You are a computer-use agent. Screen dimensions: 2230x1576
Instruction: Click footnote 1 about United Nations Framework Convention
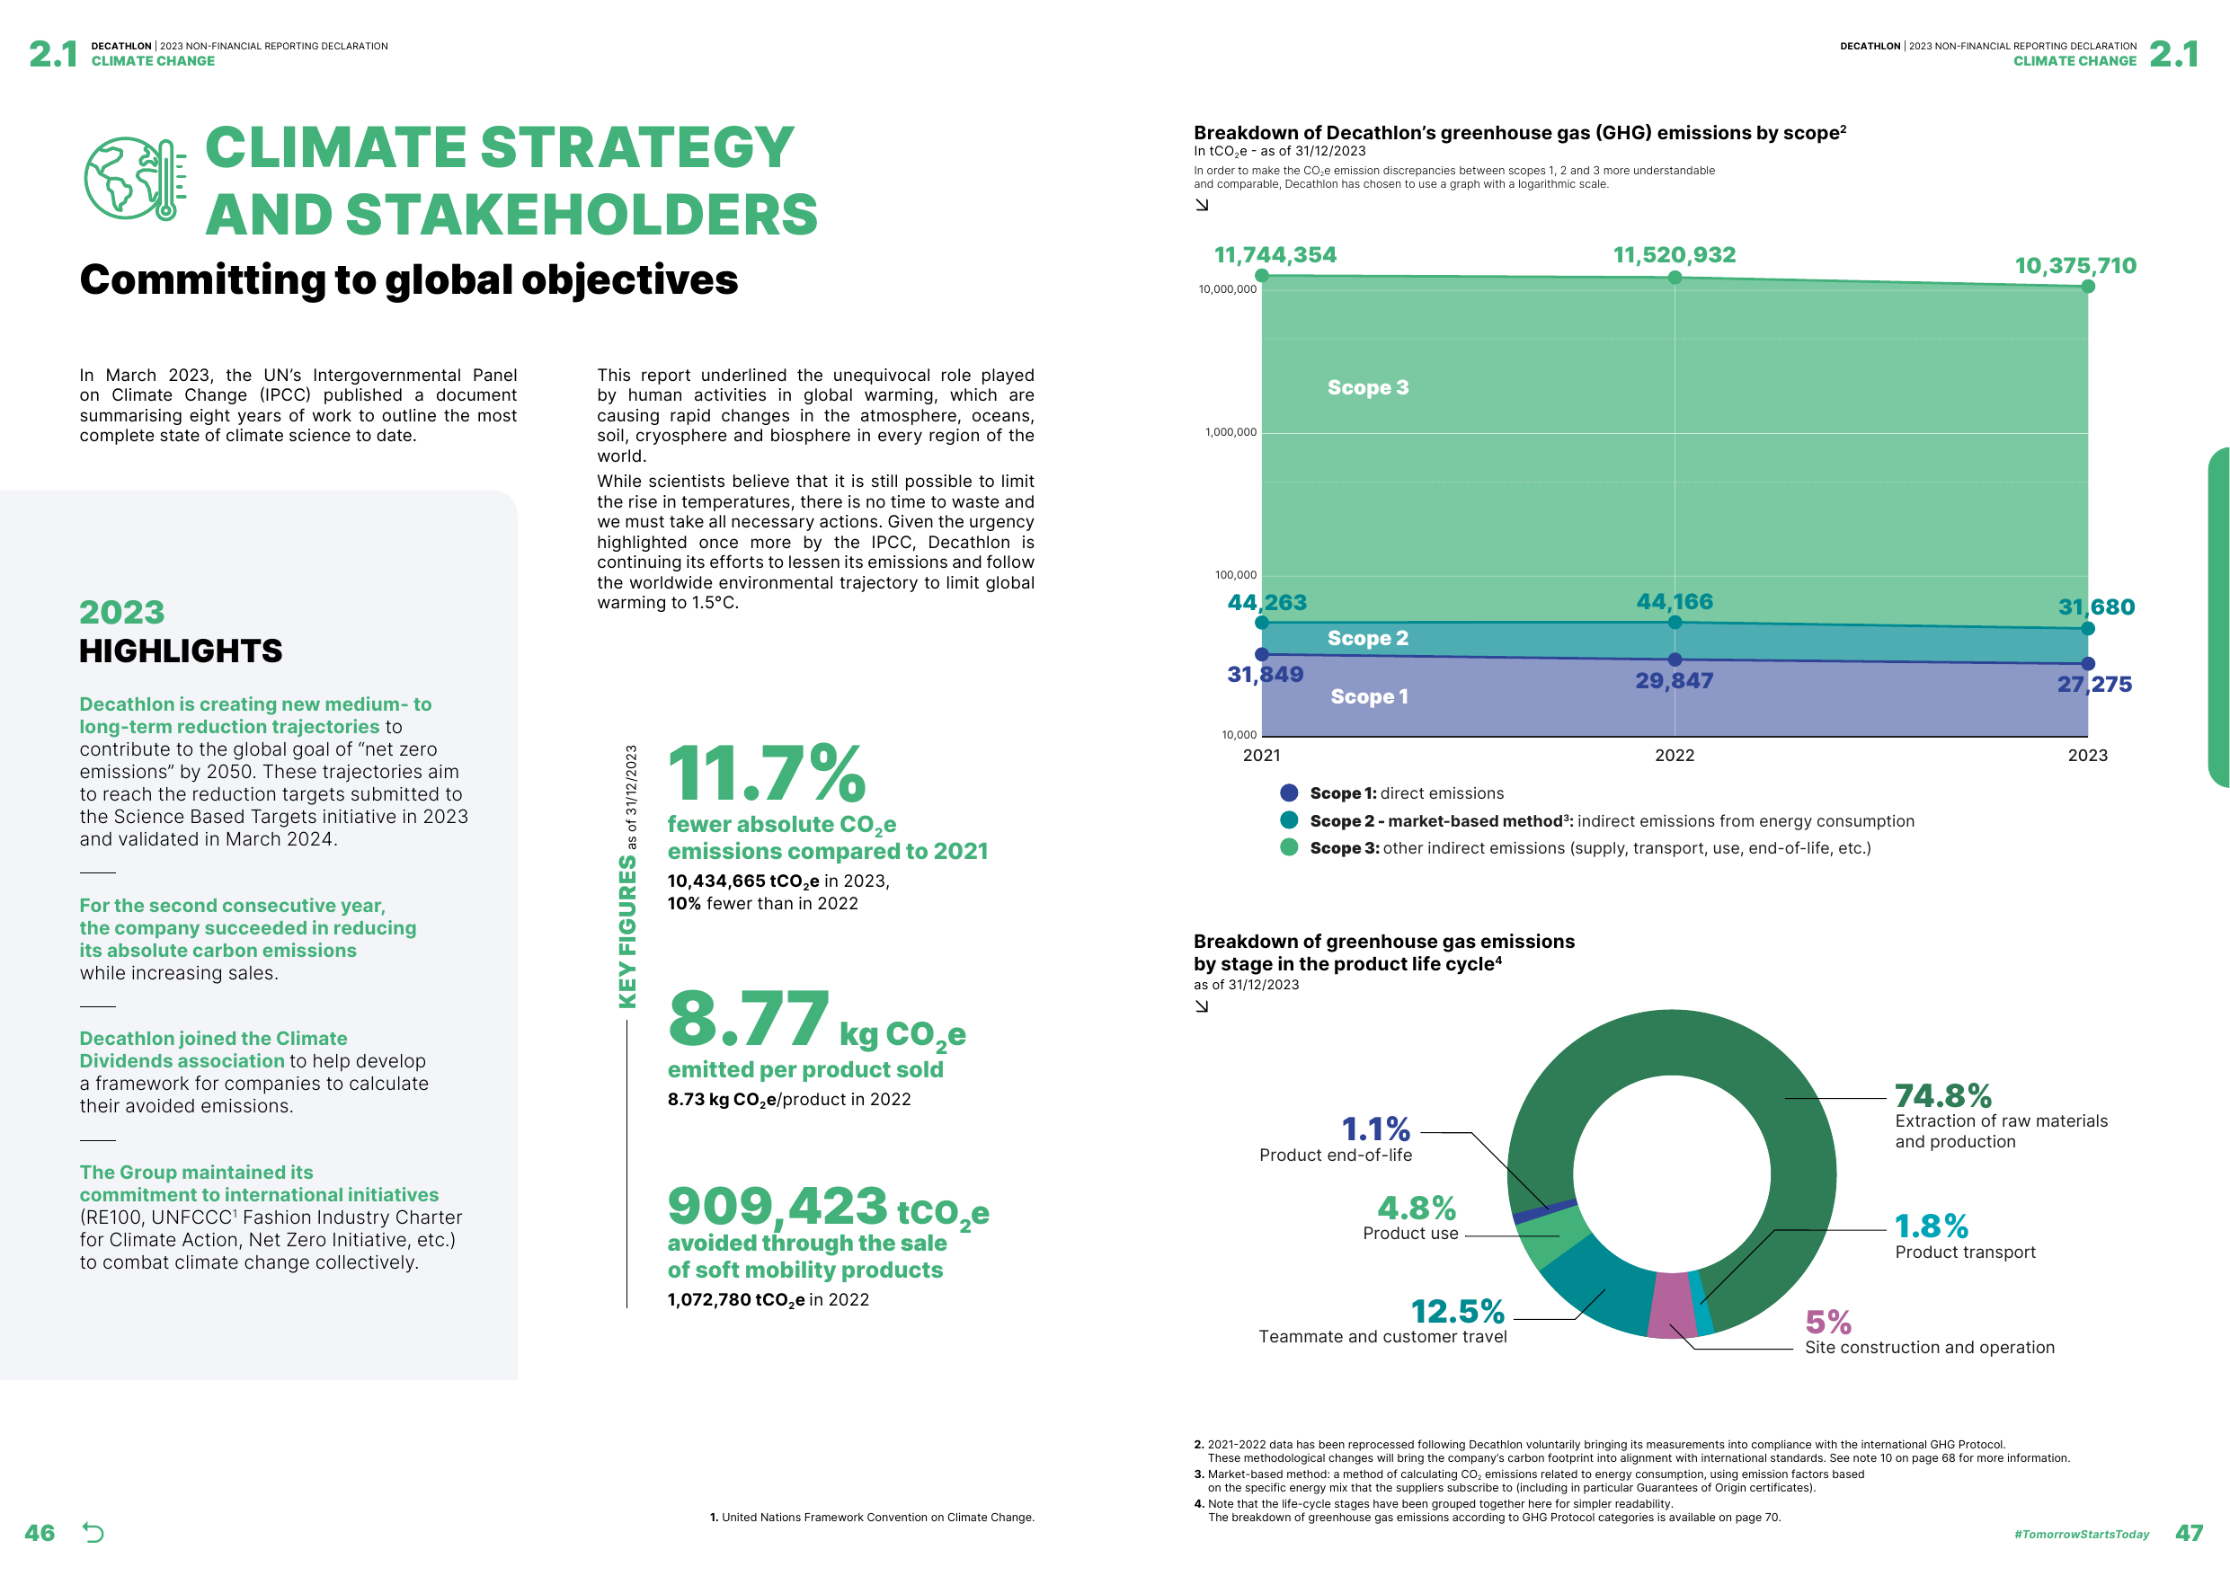click(871, 1517)
